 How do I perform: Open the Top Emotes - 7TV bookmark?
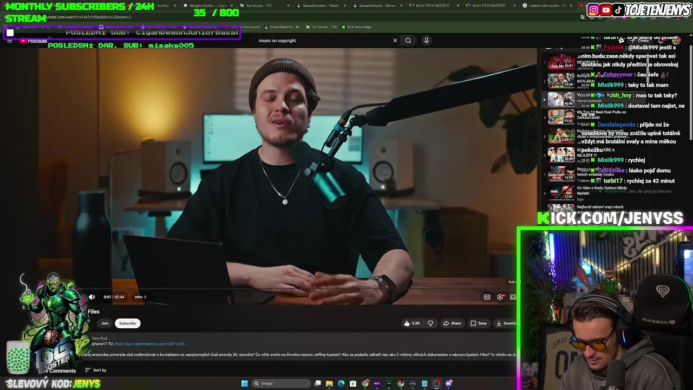click(321, 27)
